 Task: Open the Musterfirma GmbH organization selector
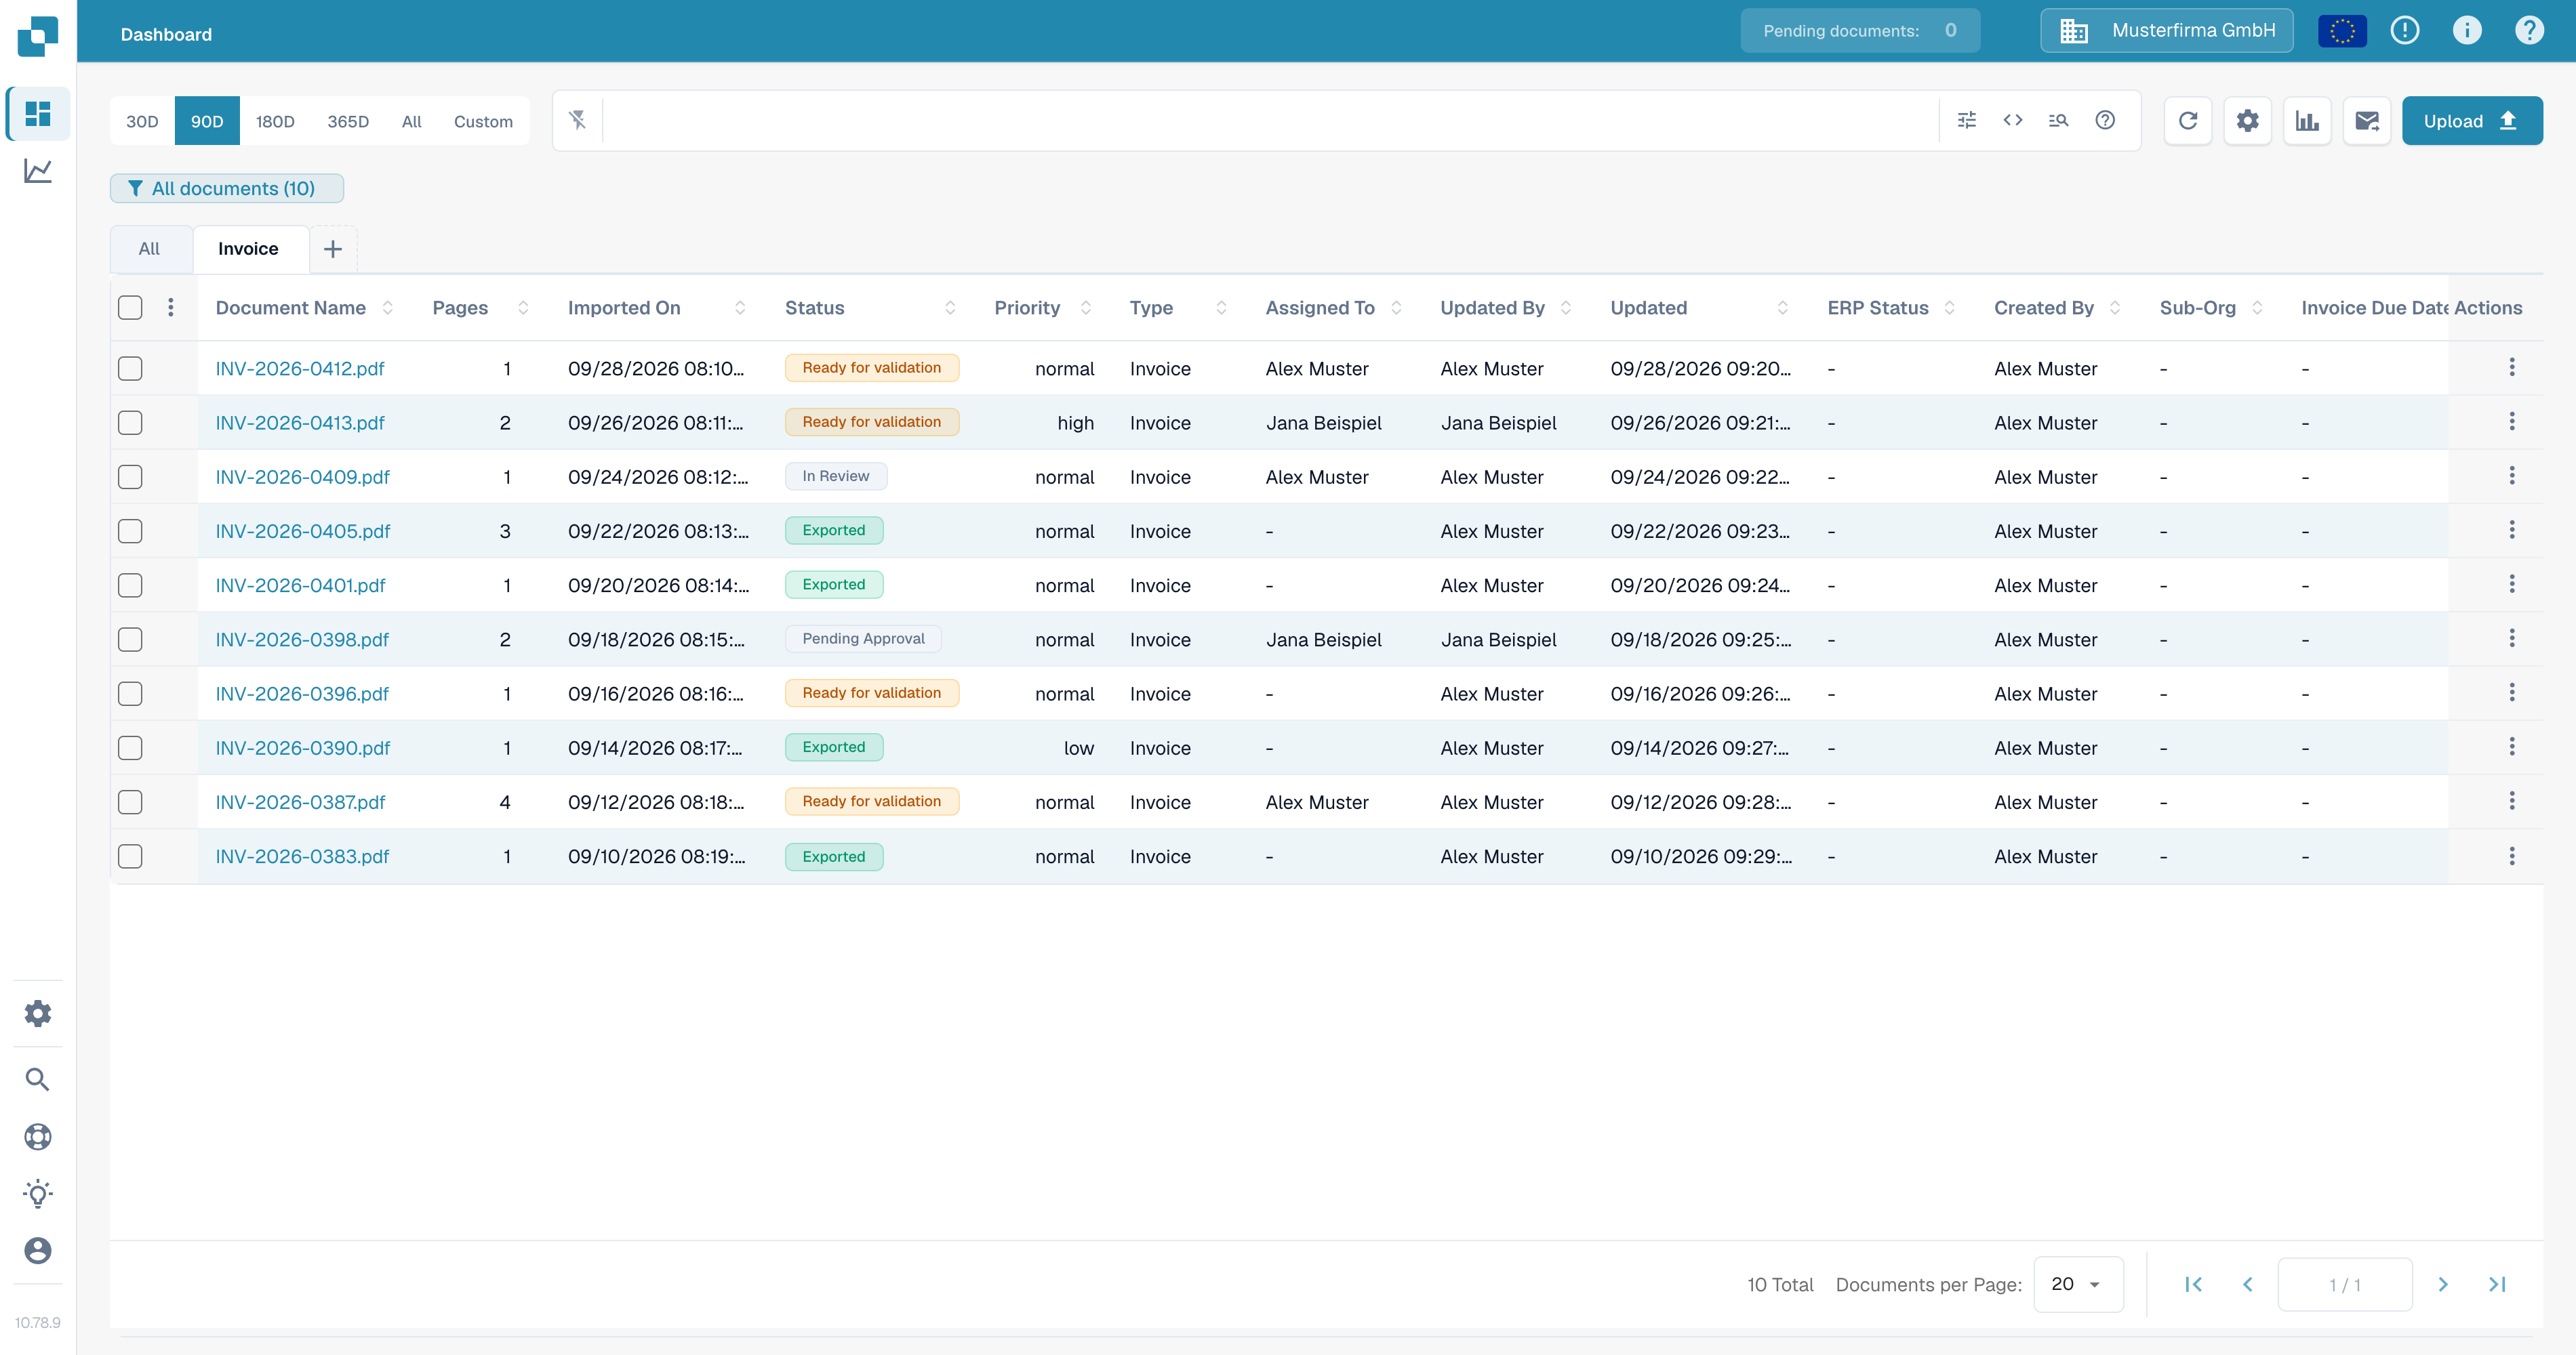(2166, 31)
